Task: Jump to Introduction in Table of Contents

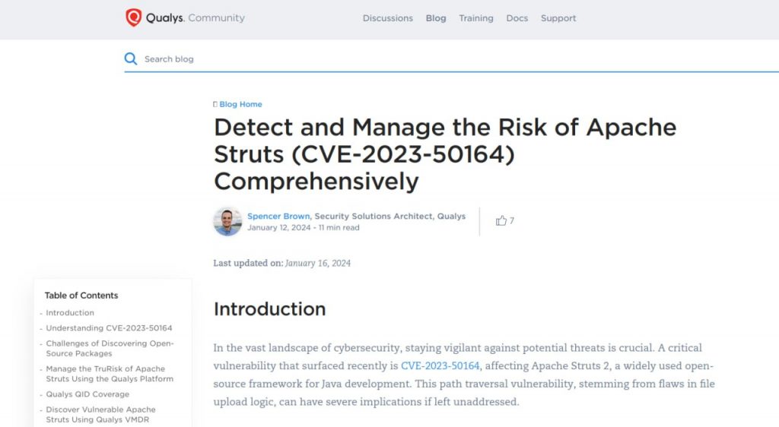Action: 70,313
